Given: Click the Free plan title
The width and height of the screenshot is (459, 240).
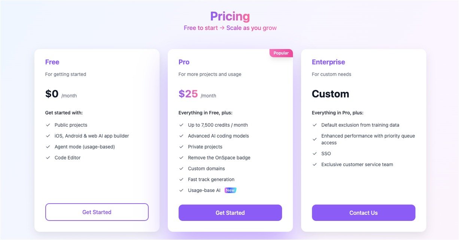Looking at the screenshot, I should [x=52, y=62].
